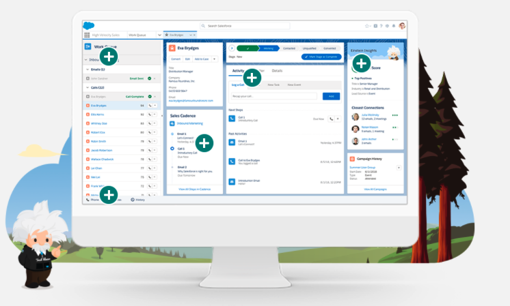Click Nolan Mason's avatar photo

[355, 129]
